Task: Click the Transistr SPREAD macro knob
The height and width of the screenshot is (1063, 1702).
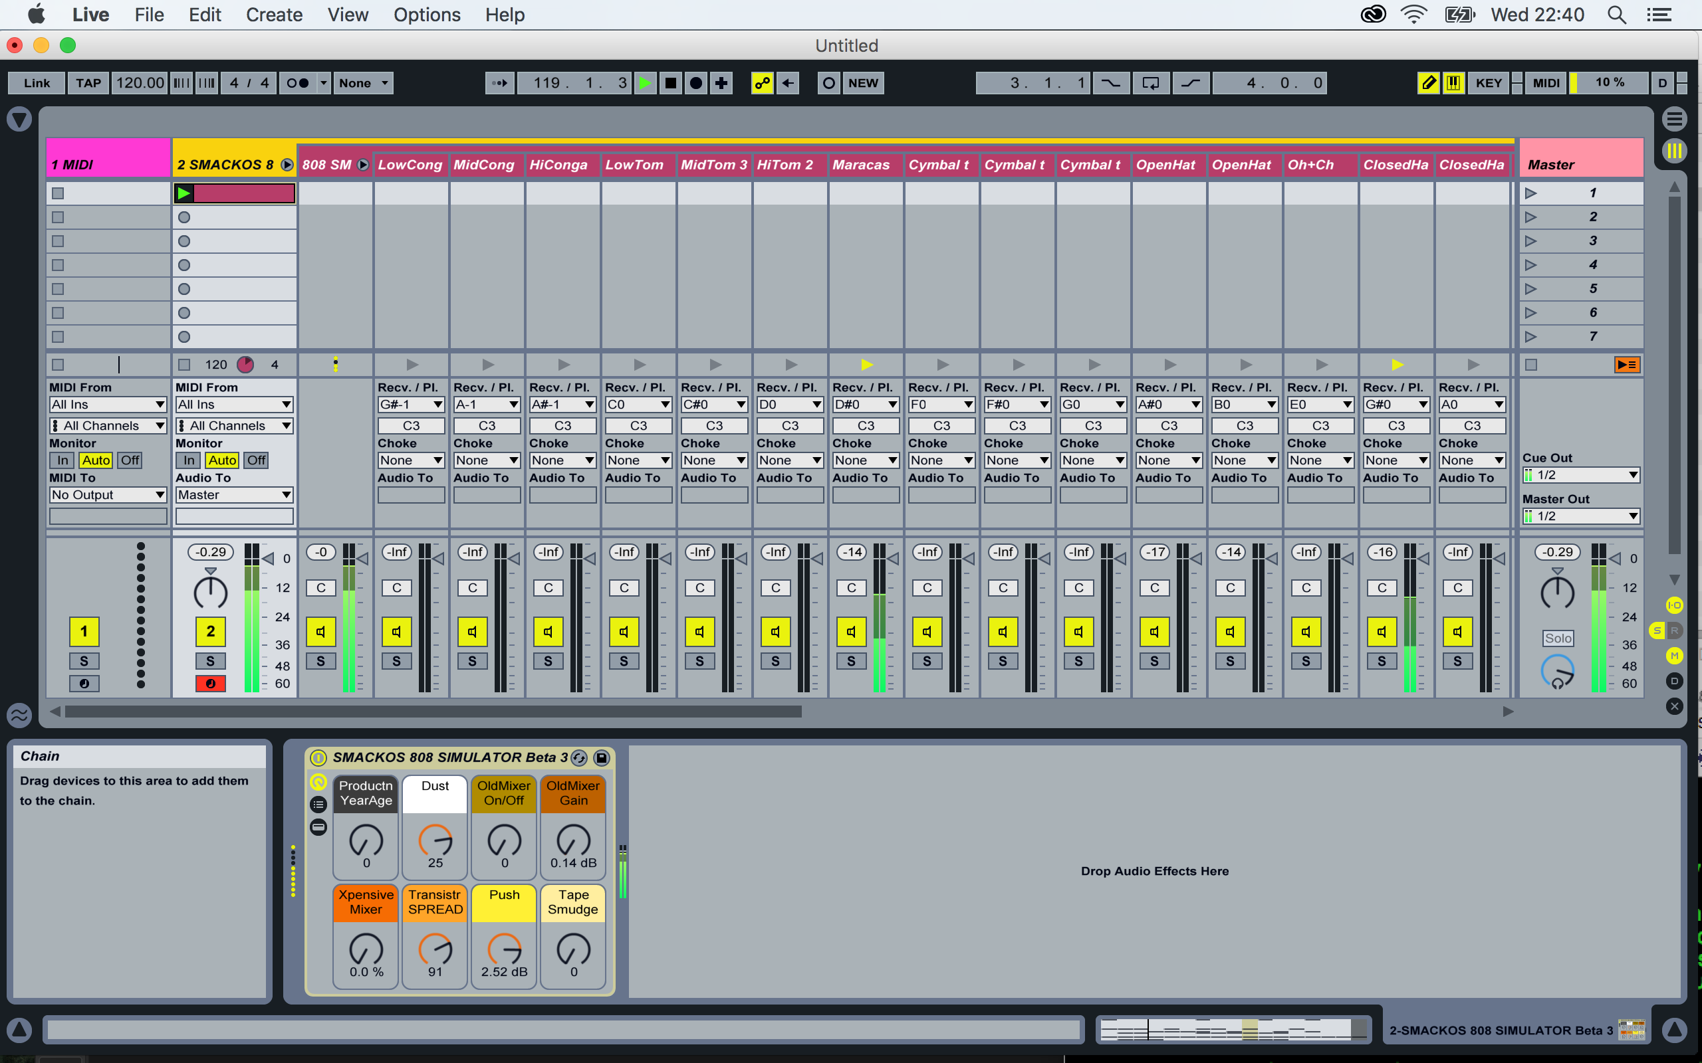Action: pos(435,949)
